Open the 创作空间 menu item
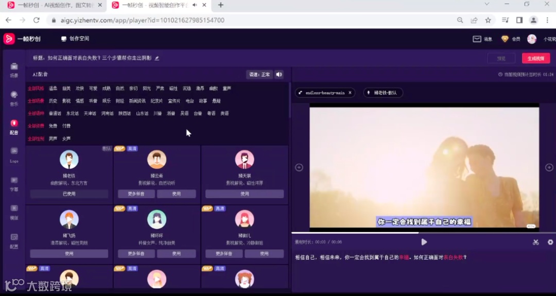The image size is (556, 296). tap(75, 39)
